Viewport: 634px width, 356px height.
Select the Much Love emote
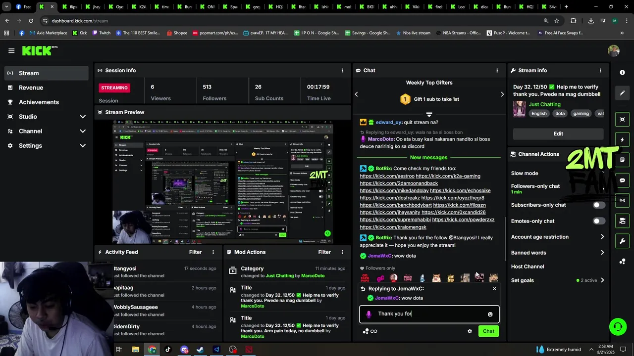pos(408,278)
